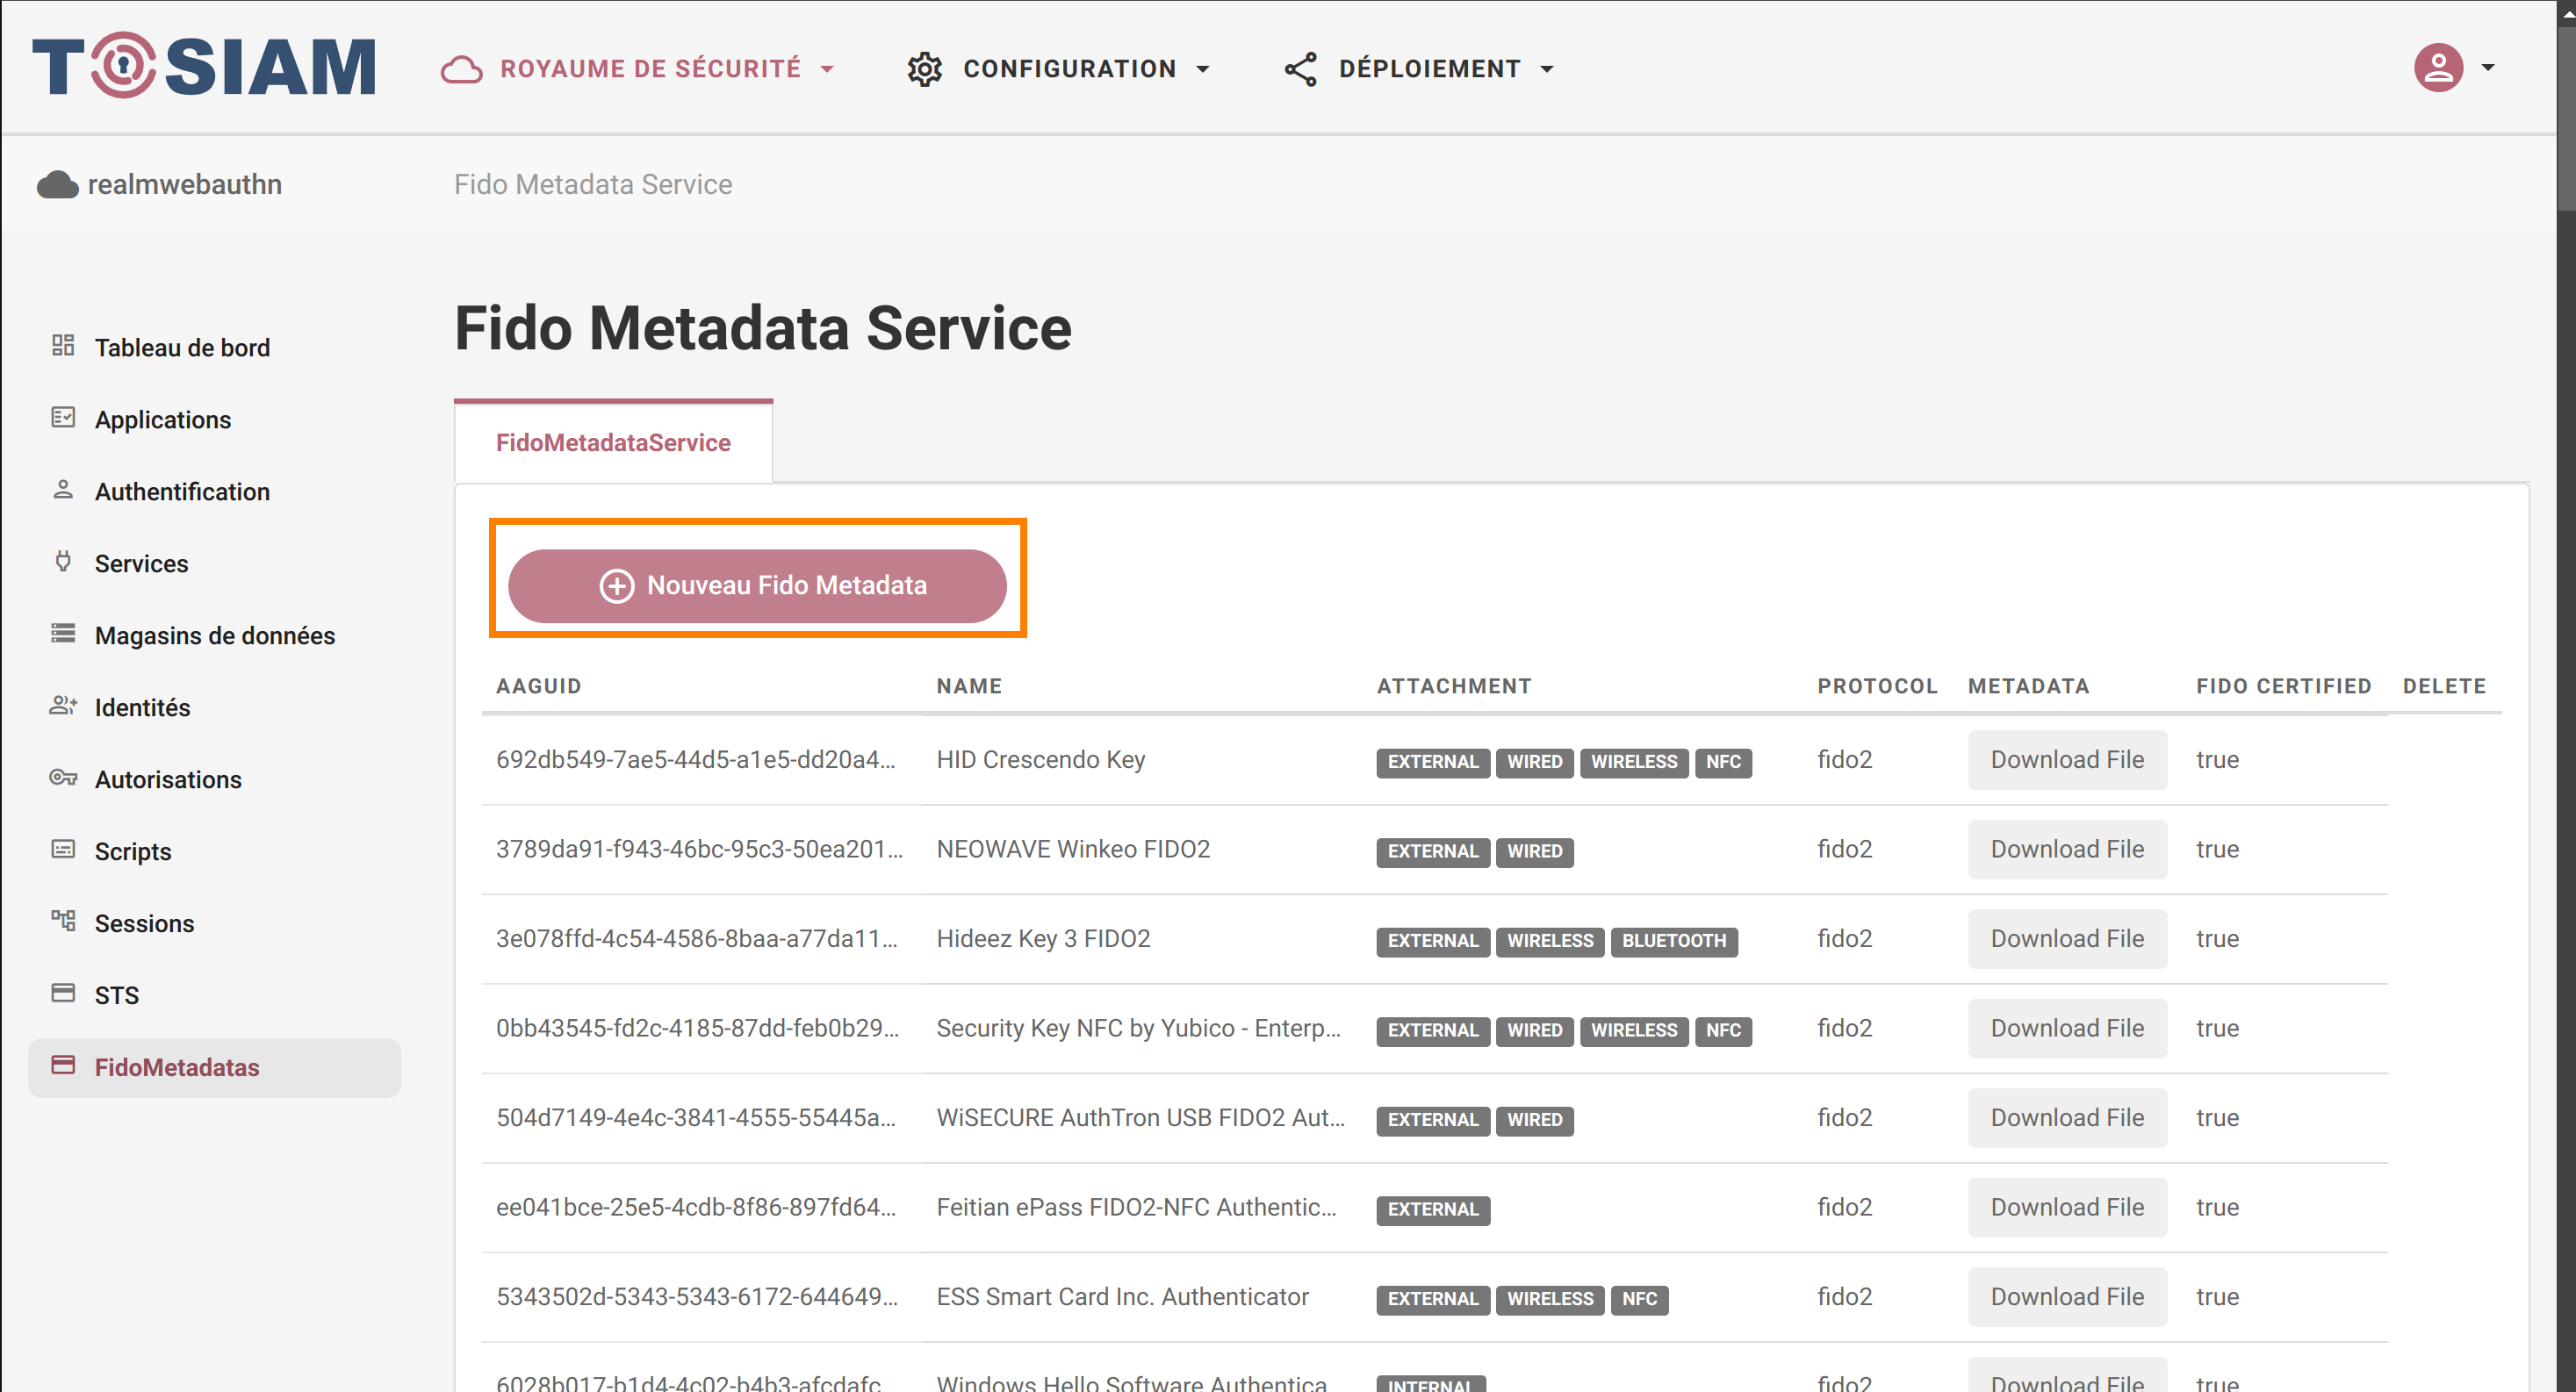Open the Royaume de Sécurité dropdown arrow

click(x=827, y=69)
